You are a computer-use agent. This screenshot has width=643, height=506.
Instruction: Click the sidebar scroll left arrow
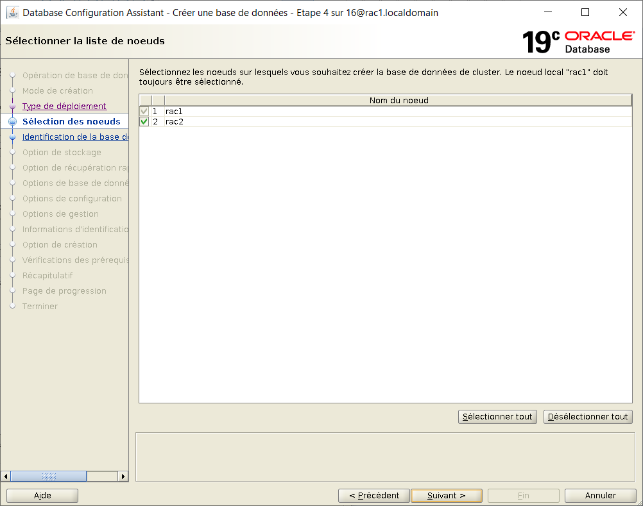(5, 476)
